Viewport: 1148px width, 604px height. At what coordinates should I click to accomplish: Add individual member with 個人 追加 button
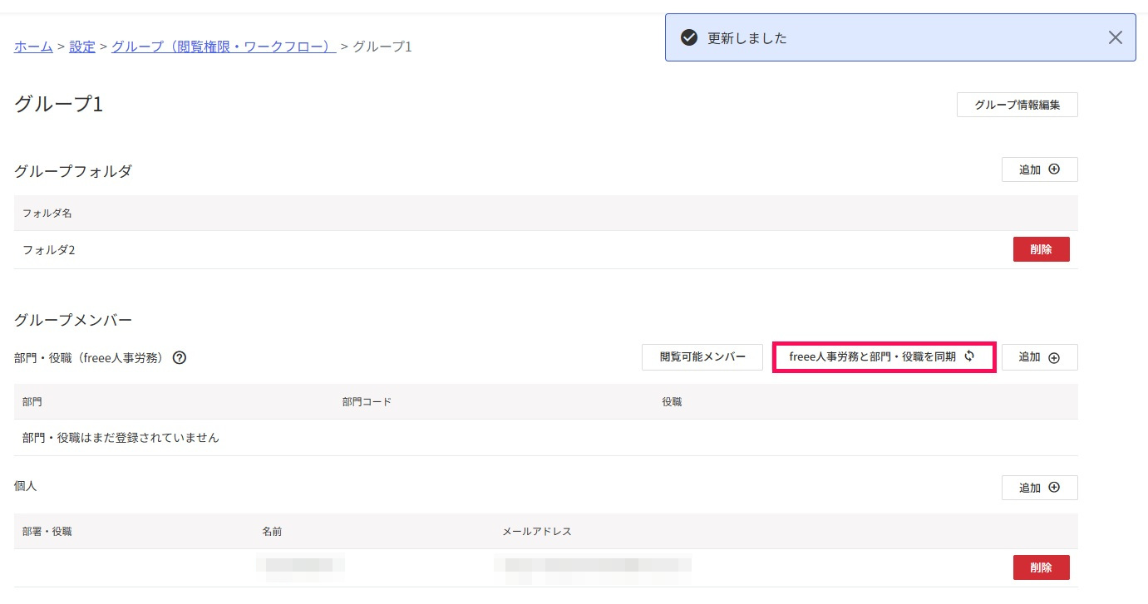click(1040, 488)
